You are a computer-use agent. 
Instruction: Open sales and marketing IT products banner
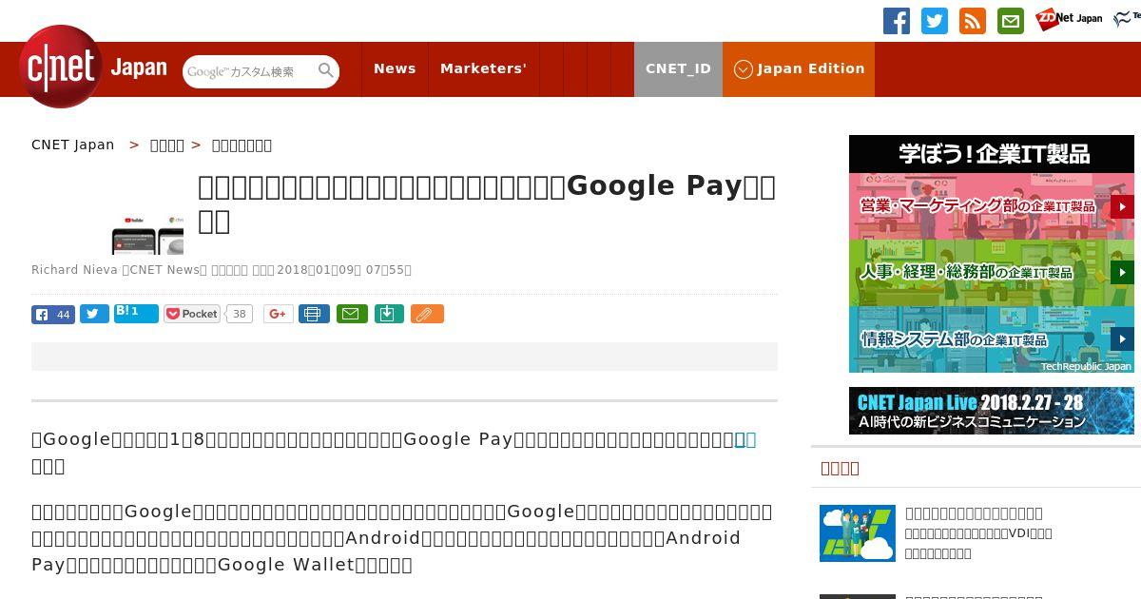tap(992, 206)
